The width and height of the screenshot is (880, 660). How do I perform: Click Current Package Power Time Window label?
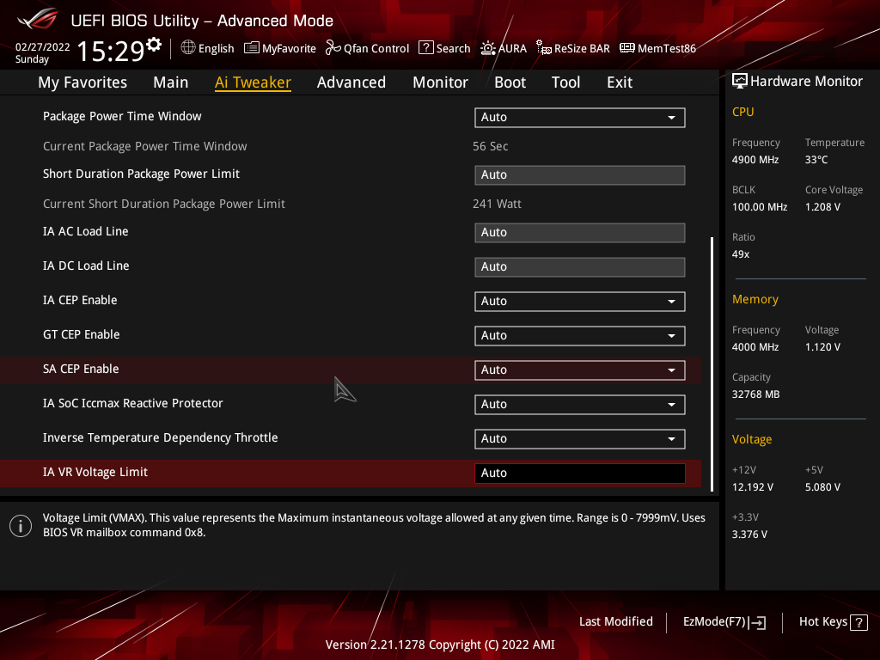tap(144, 146)
